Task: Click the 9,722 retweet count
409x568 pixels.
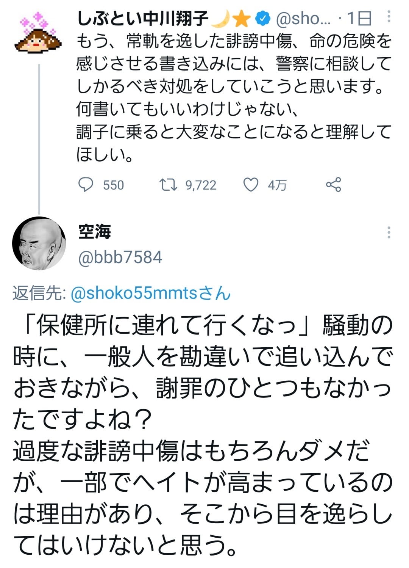Action: click(x=201, y=185)
